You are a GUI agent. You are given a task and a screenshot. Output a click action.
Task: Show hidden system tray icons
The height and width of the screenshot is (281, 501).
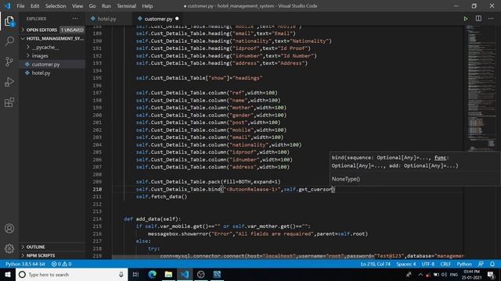420,274
